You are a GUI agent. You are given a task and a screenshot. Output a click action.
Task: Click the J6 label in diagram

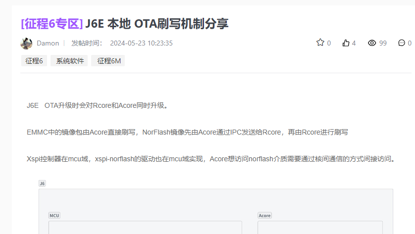[x=42, y=183]
